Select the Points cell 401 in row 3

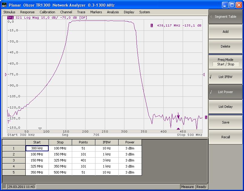pyautogui.click(x=83, y=160)
